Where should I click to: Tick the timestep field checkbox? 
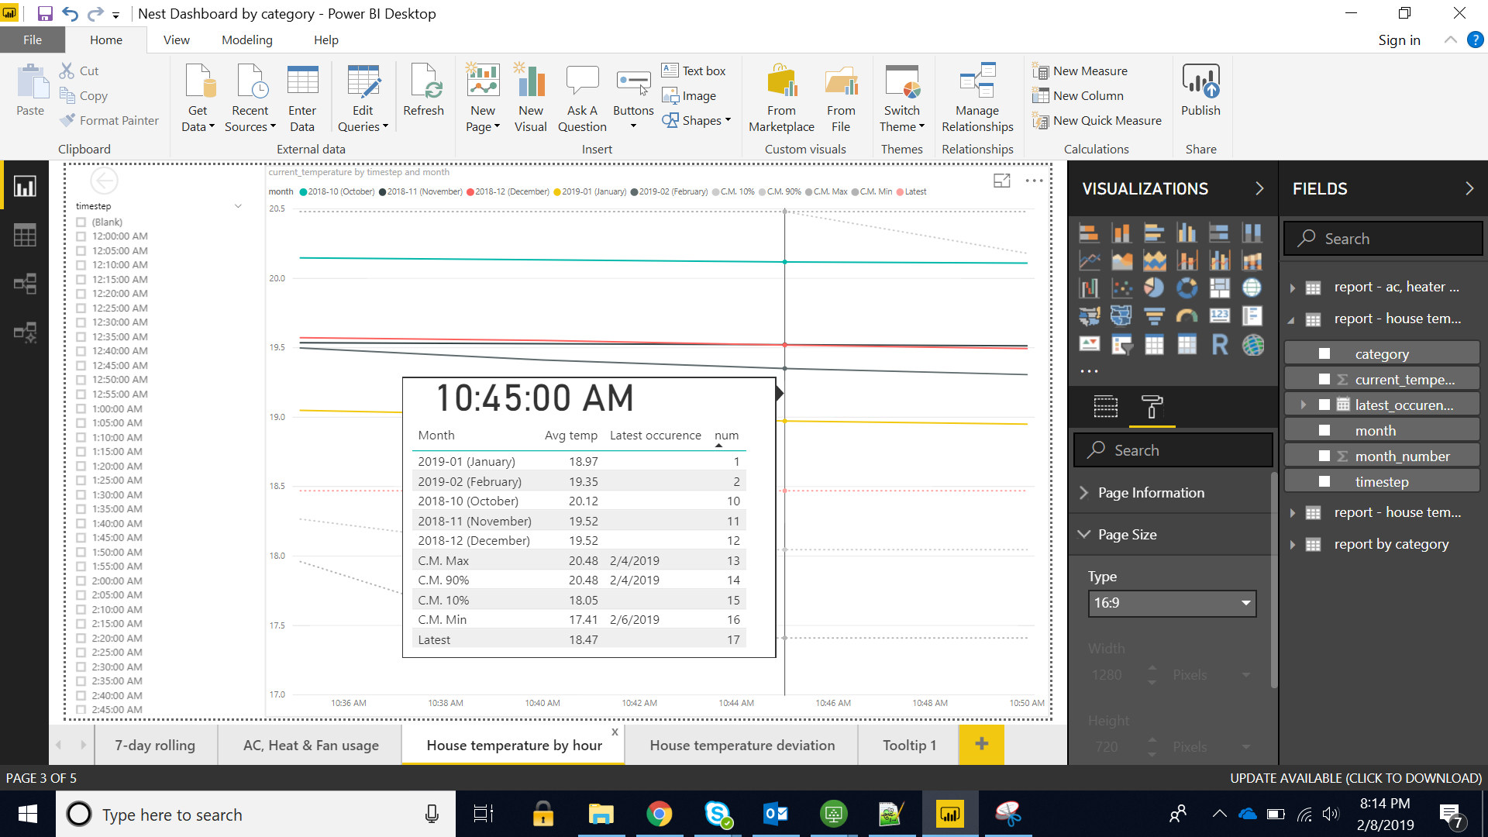tap(1324, 482)
